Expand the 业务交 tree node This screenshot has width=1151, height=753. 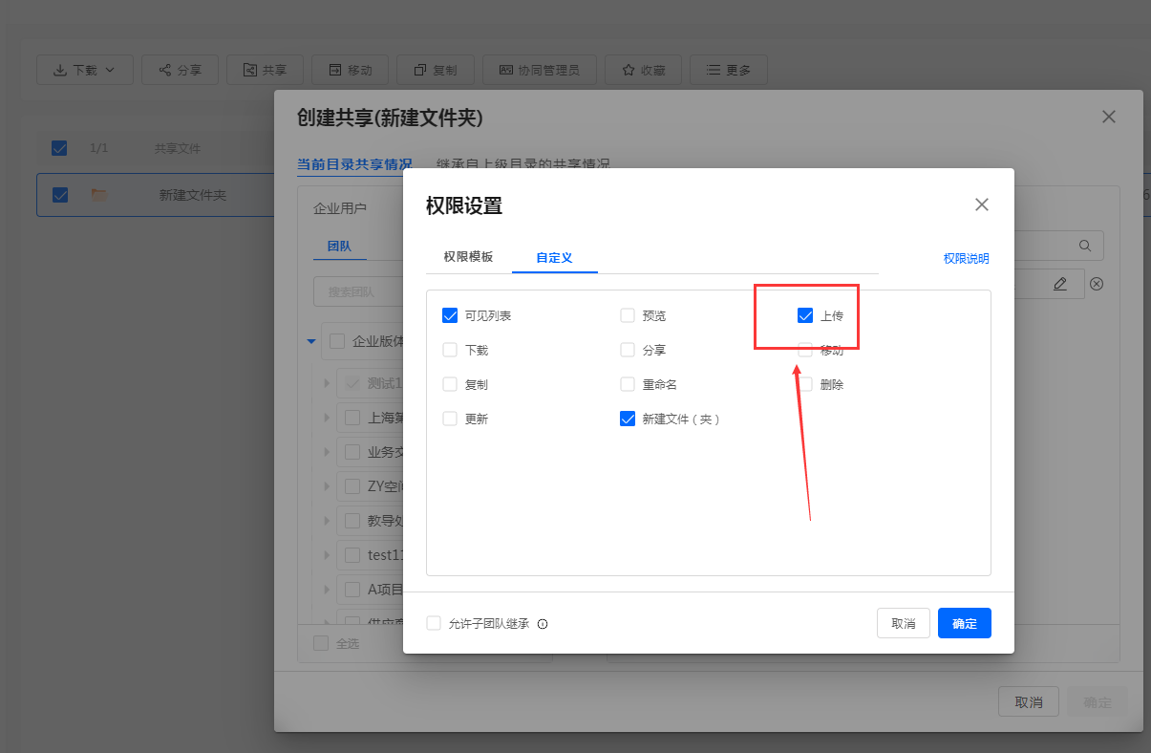tap(327, 452)
